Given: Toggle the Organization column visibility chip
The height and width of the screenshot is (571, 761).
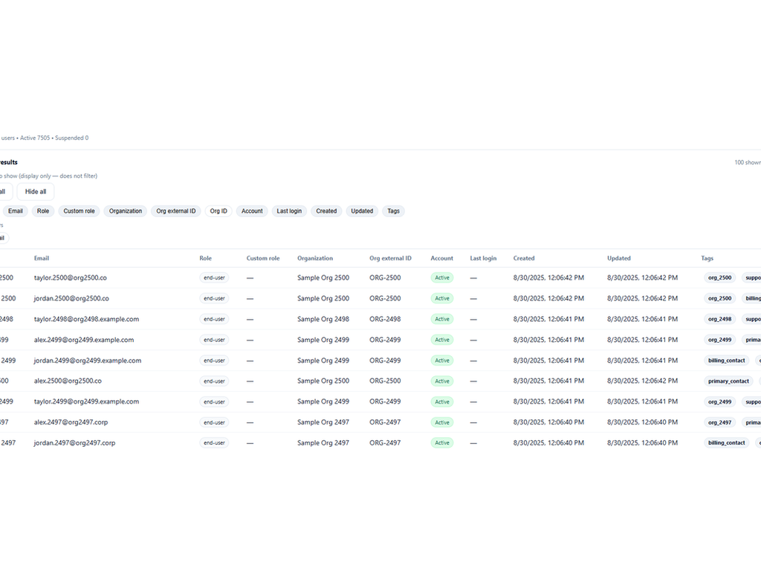Looking at the screenshot, I should tap(126, 211).
